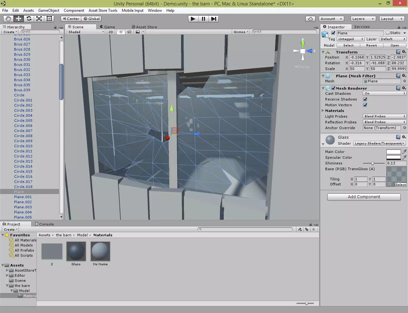
Task: Select the Rotate tool
Action: coord(29,19)
